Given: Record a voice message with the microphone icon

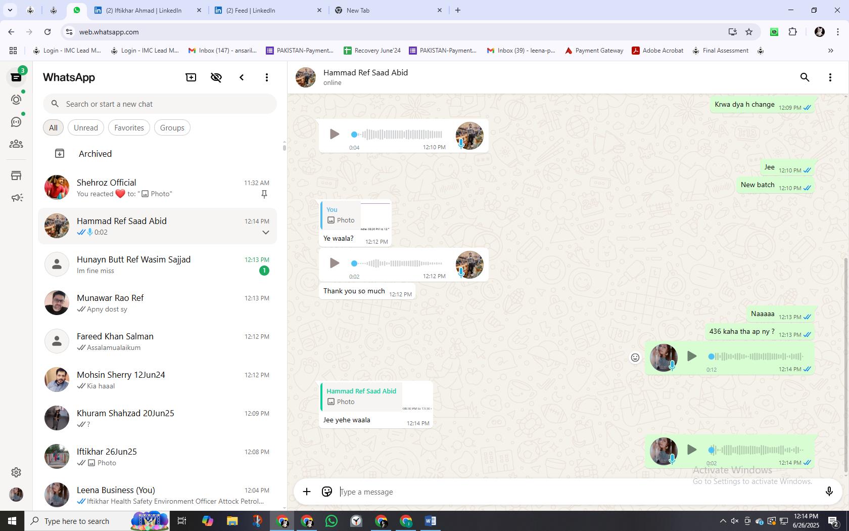Looking at the screenshot, I should [x=829, y=492].
